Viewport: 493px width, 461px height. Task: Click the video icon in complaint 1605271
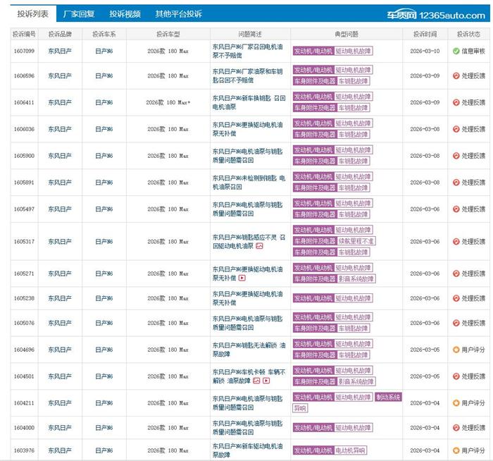pos(242,278)
